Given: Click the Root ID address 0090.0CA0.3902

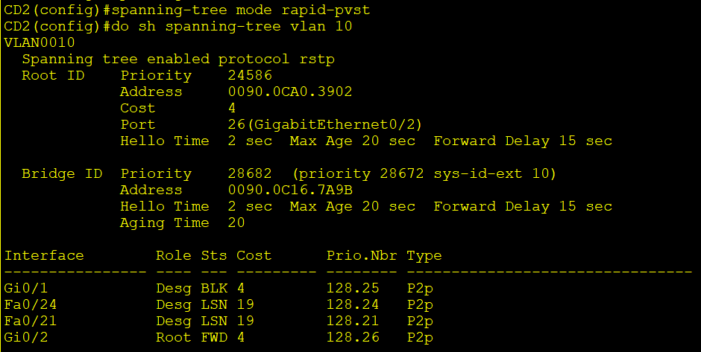Looking at the screenshot, I should coord(290,92).
